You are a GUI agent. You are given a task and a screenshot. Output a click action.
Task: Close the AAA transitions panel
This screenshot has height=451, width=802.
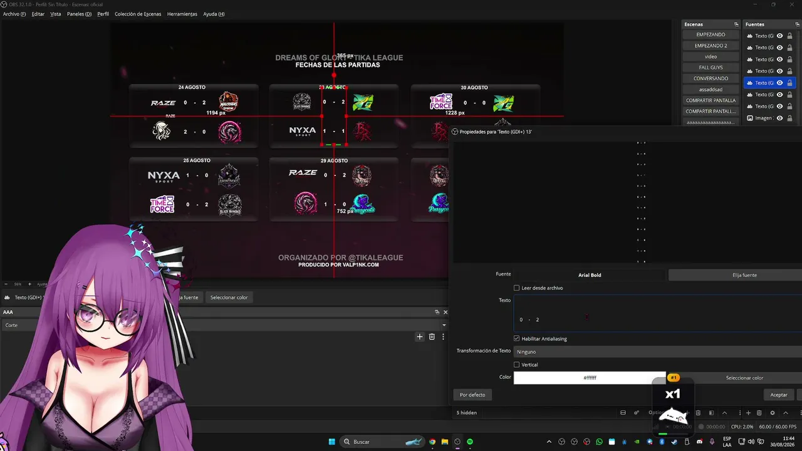pos(445,312)
